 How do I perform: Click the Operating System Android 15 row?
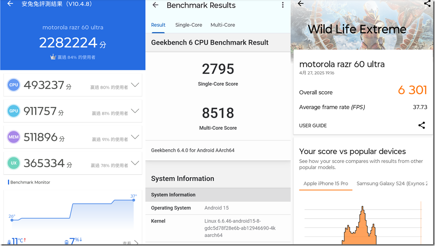point(218,208)
